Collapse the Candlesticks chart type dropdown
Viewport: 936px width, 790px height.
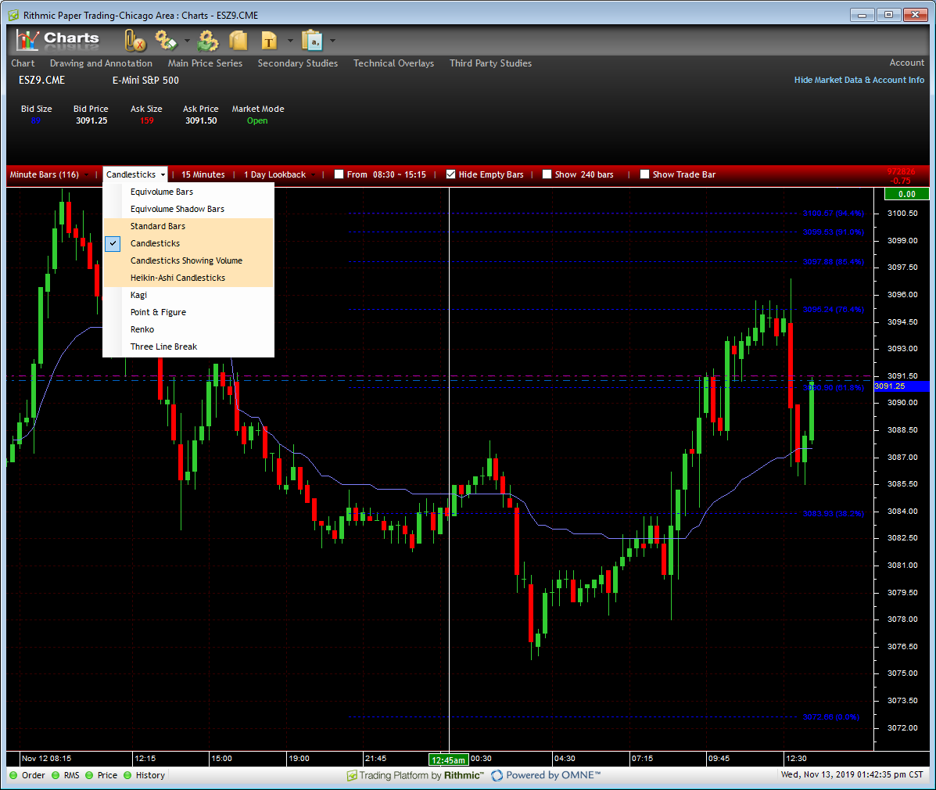point(135,174)
